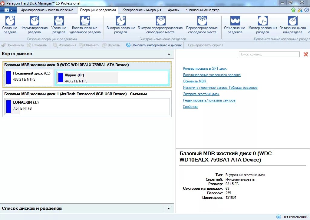Click the Split Partition wizard (Мастер разбиения раздела) icon
310x220 pixels.
(x=262, y=21)
